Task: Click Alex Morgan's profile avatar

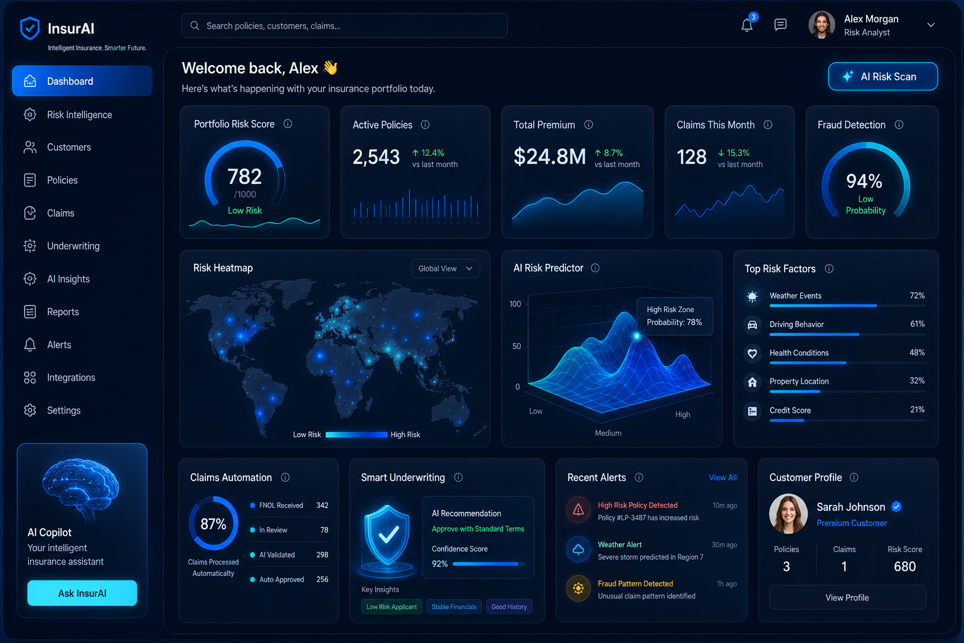Action: (822, 24)
